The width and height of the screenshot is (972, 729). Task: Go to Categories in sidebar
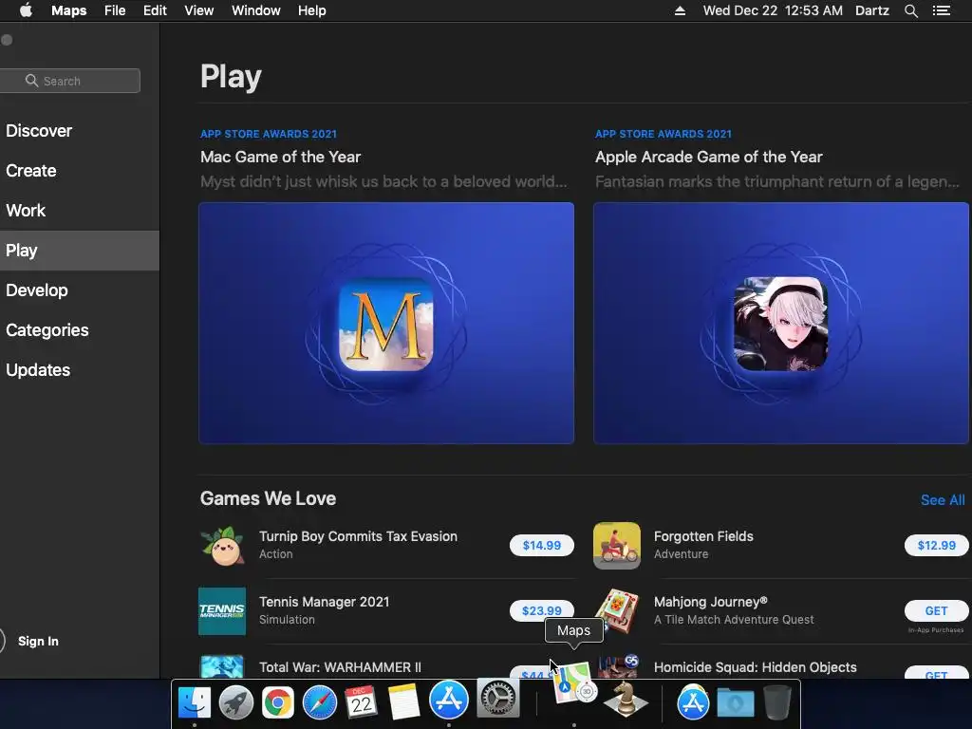47,329
